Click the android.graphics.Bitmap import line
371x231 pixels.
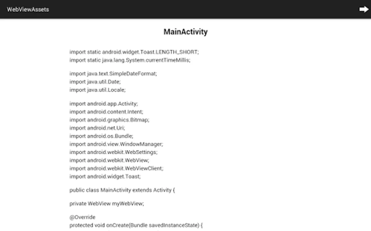click(x=109, y=120)
